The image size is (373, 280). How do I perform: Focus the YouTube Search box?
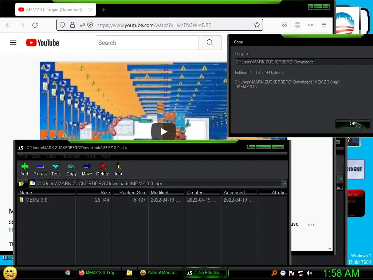[147, 43]
